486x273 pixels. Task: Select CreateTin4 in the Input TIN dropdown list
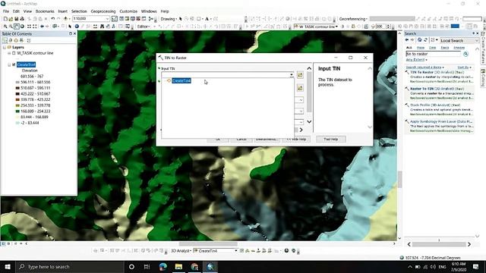181,81
